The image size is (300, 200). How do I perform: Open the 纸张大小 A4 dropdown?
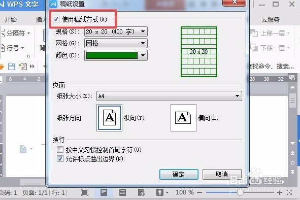(x=169, y=96)
